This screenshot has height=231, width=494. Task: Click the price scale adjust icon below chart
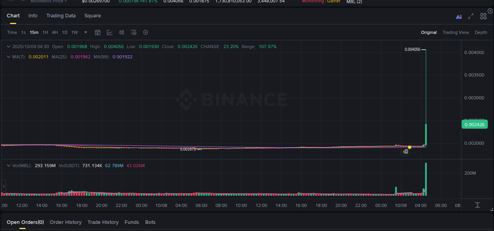point(477,205)
